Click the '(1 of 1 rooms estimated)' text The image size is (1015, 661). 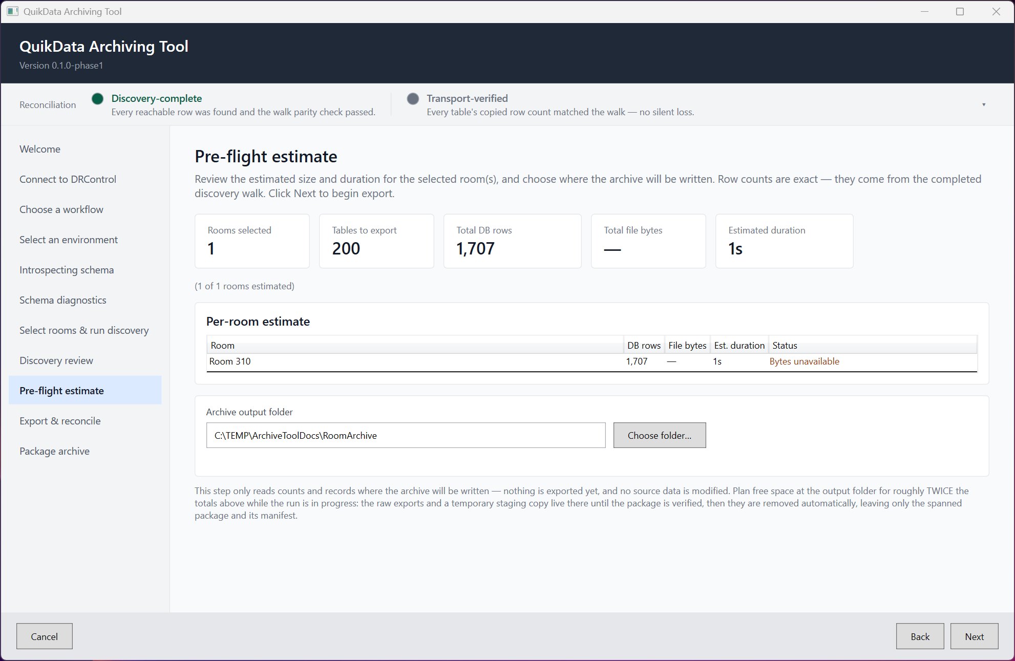(244, 286)
